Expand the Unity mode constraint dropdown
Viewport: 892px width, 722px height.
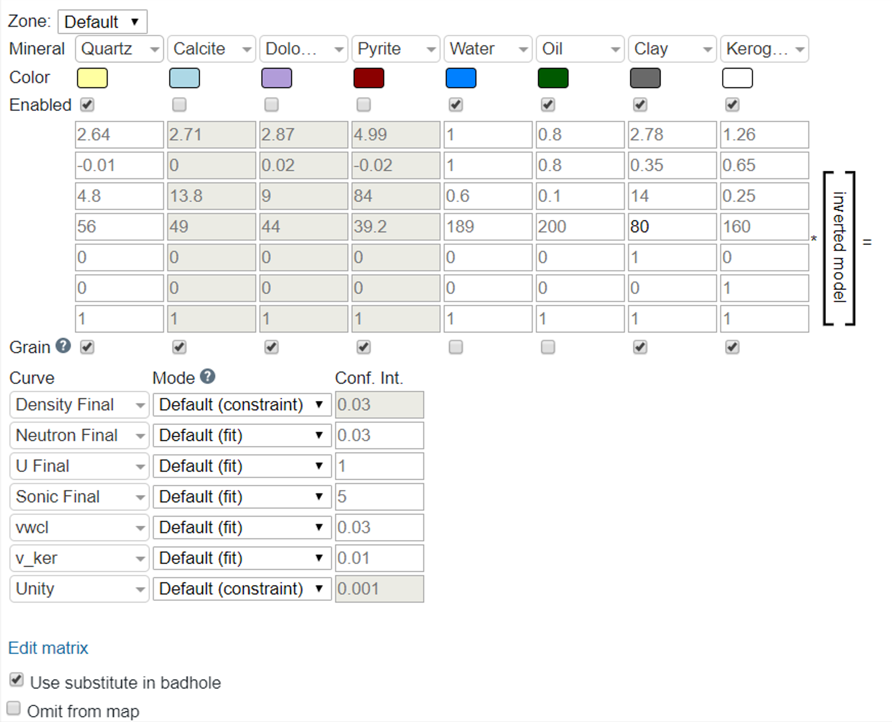tap(242, 589)
